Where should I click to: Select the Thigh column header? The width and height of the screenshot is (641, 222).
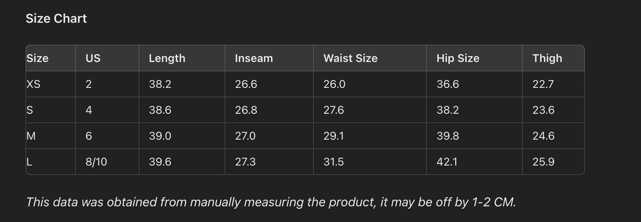(547, 58)
